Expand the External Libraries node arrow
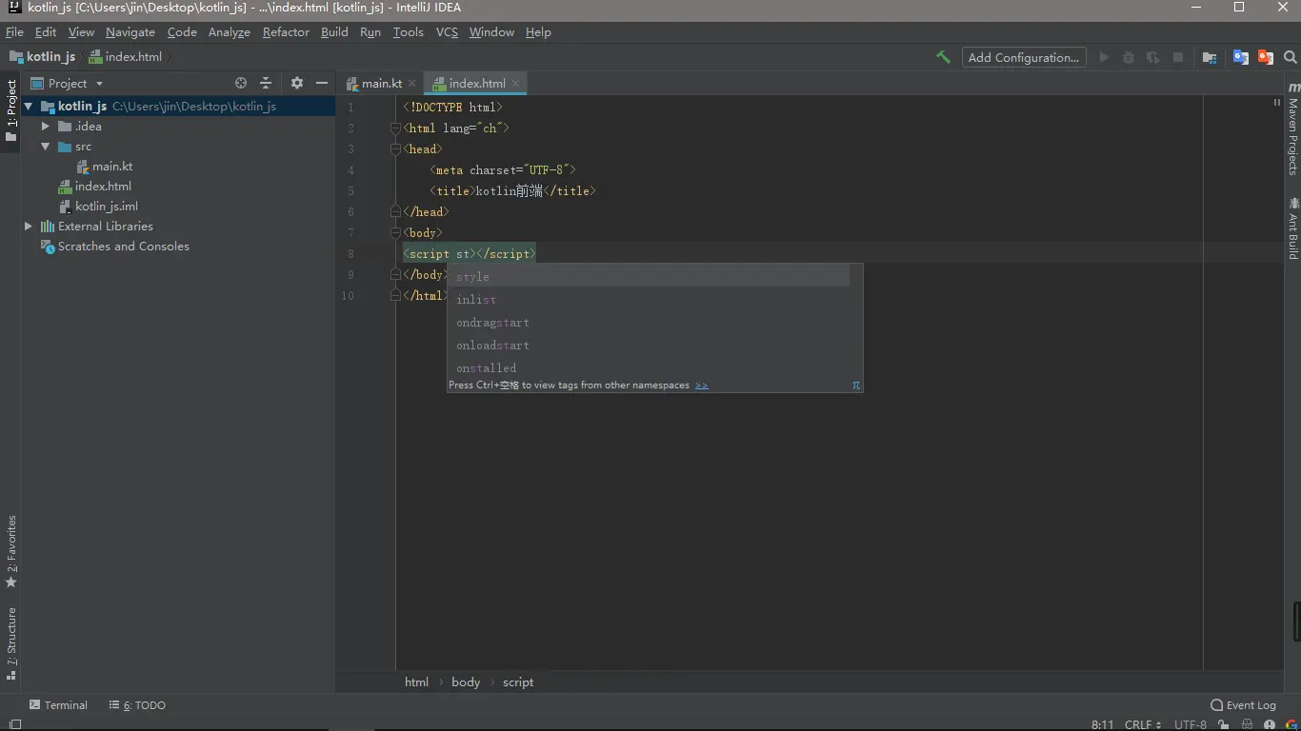 [x=29, y=227]
